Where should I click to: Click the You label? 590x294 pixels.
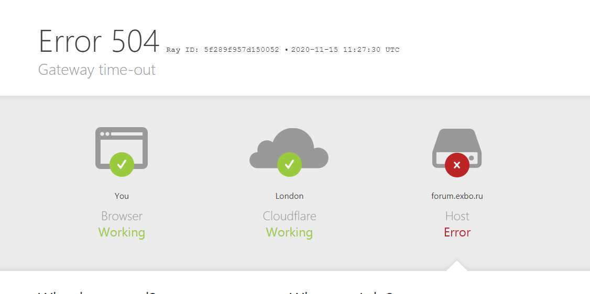pos(122,196)
